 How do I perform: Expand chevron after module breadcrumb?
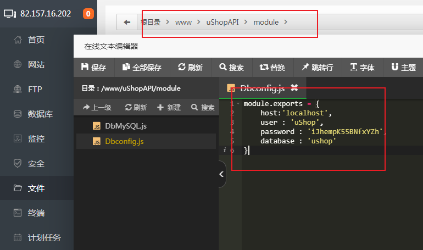[286, 22]
